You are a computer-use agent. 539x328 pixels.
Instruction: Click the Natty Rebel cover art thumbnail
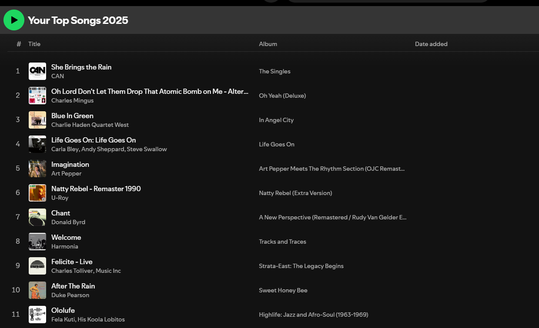37,193
